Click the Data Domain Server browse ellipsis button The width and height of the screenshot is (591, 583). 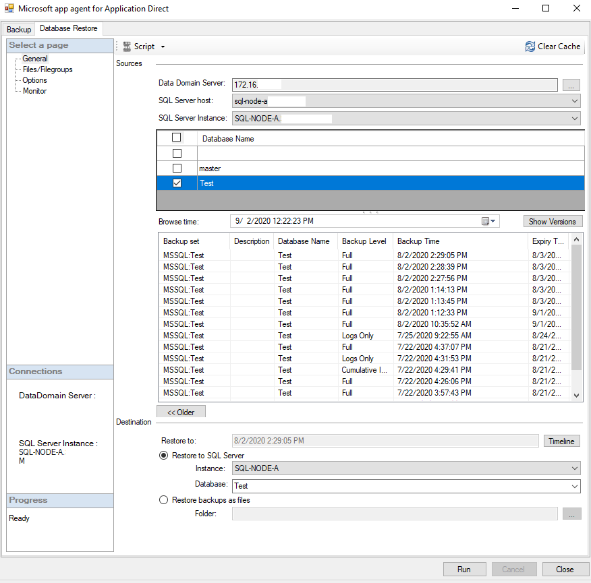click(x=571, y=85)
